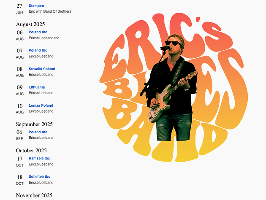This screenshot has height=200, width=266.
Task: Open the Lithuania event link
Action: point(37,87)
